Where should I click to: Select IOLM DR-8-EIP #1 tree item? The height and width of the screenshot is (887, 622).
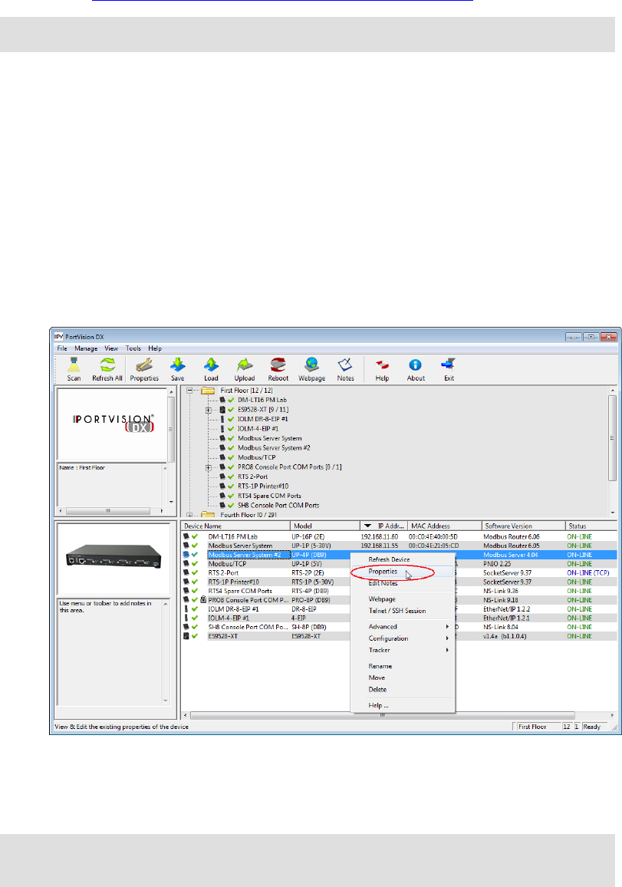(262, 419)
